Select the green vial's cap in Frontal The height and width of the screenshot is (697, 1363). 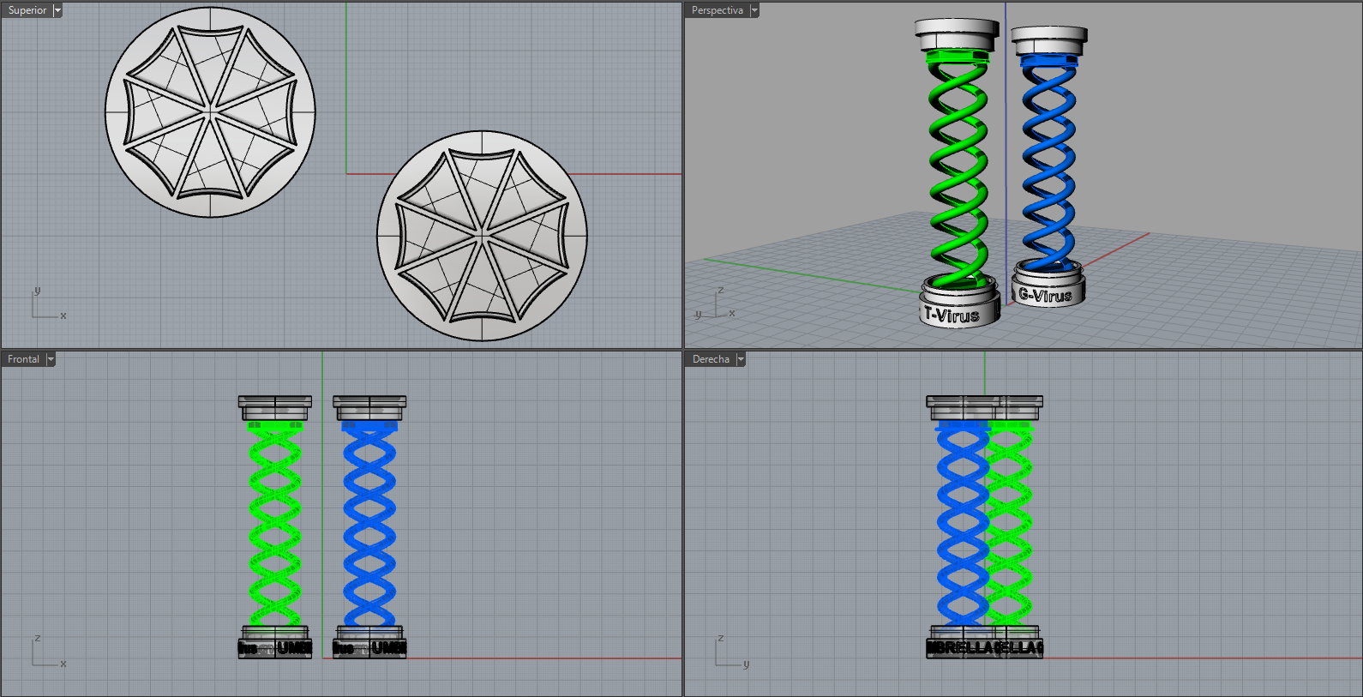point(275,408)
